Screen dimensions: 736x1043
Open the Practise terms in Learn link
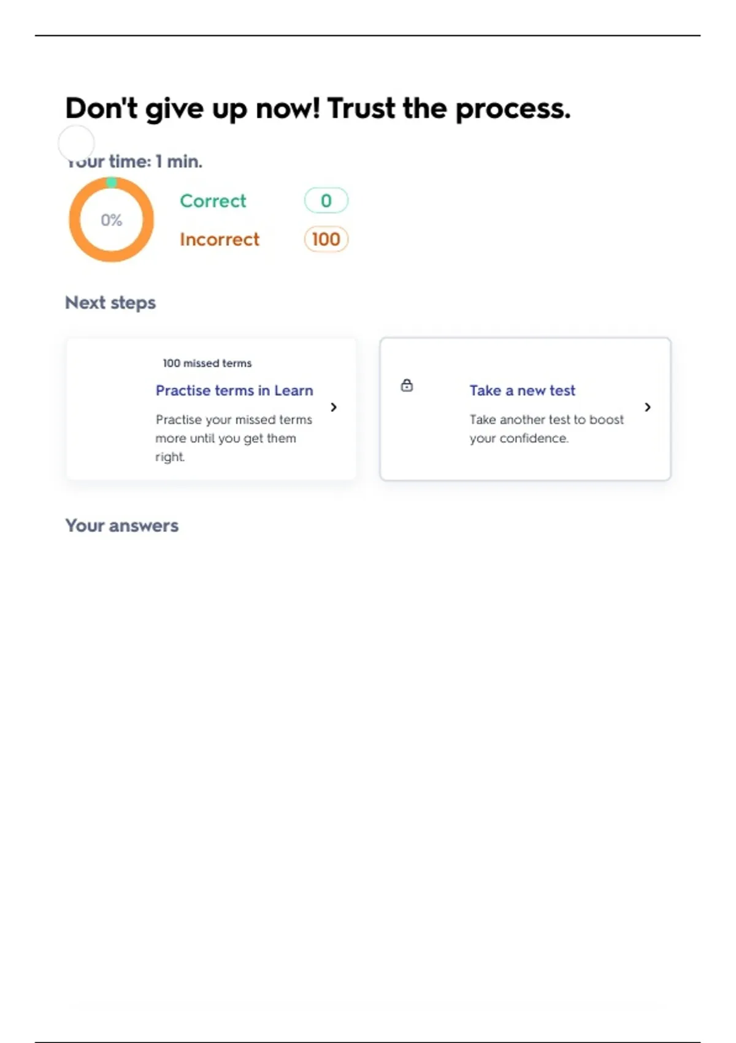[234, 390]
